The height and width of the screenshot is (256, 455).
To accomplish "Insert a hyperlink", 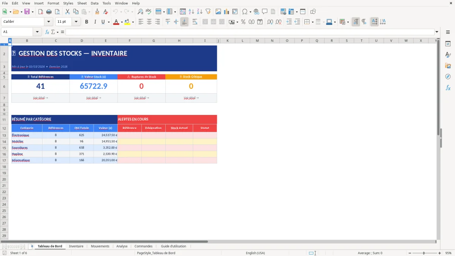I will coord(257,11).
